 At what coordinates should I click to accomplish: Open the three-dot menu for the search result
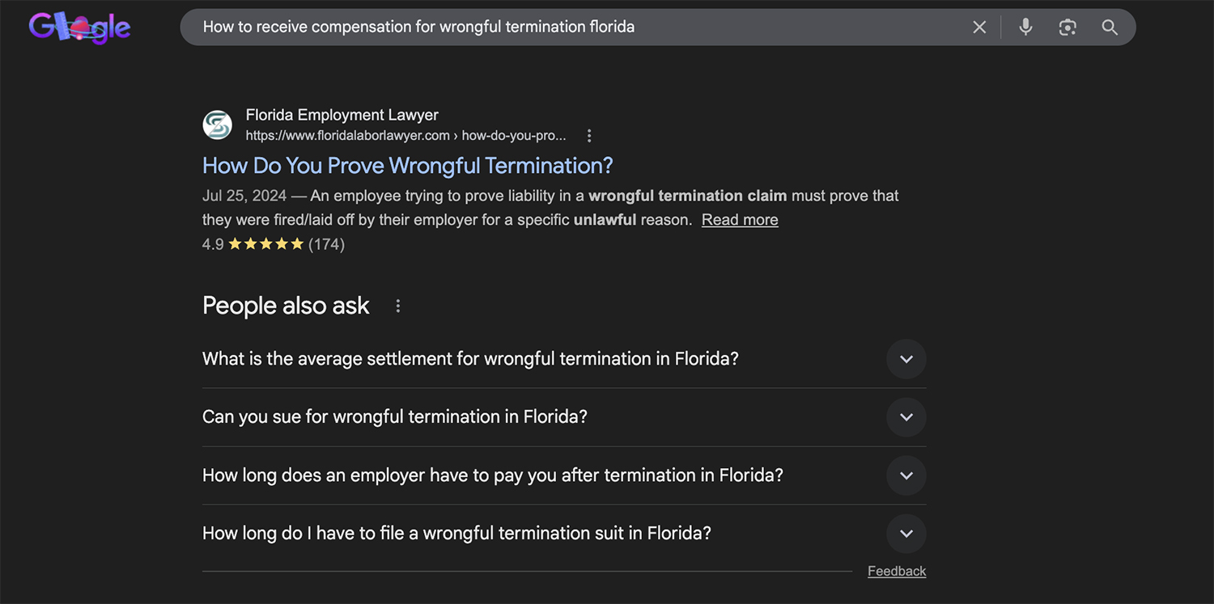[x=588, y=135]
